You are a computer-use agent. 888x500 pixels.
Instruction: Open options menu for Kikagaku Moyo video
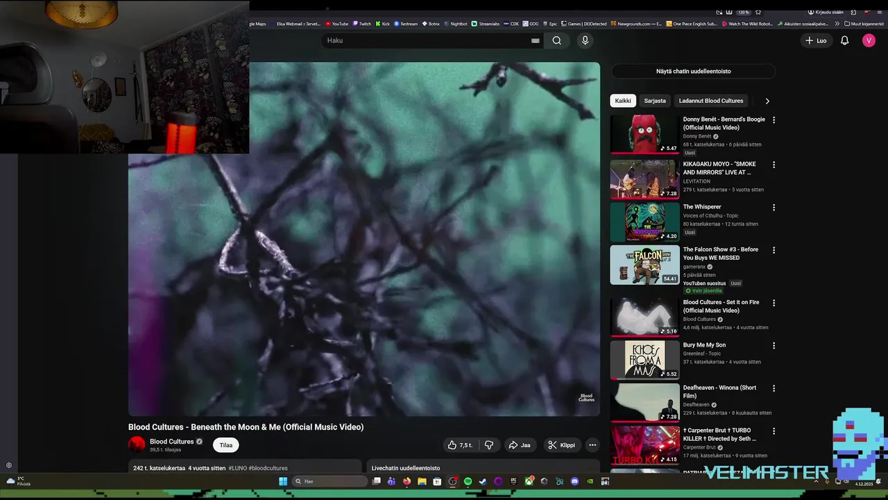[x=774, y=165]
